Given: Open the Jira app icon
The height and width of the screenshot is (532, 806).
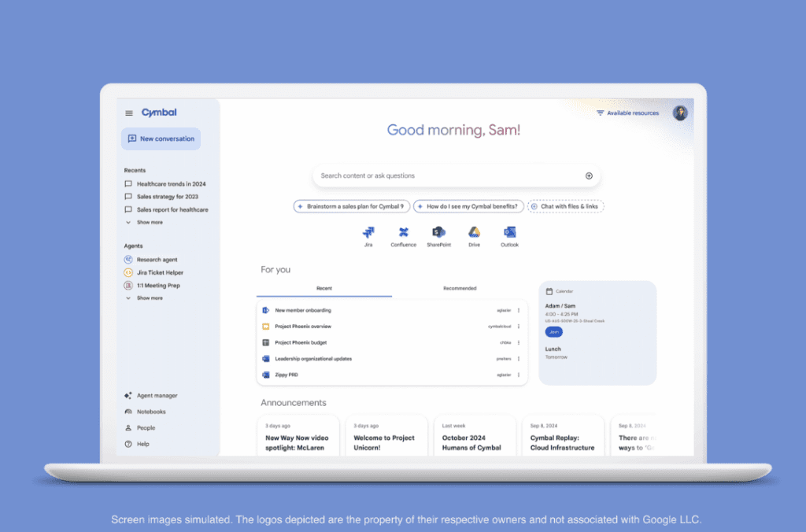Looking at the screenshot, I should click(368, 232).
